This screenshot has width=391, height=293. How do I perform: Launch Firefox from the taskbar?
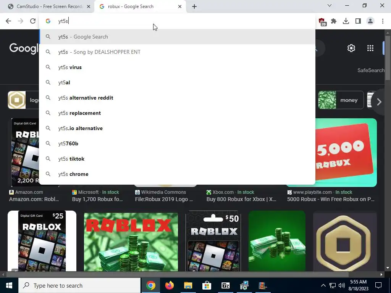tap(169, 285)
